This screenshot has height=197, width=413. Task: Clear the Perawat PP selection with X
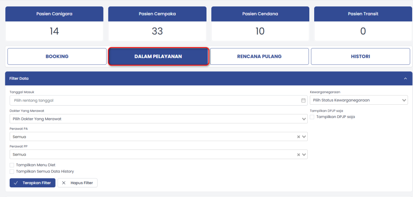pyautogui.click(x=298, y=155)
